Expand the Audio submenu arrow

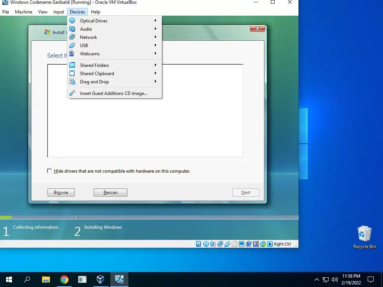click(x=155, y=29)
